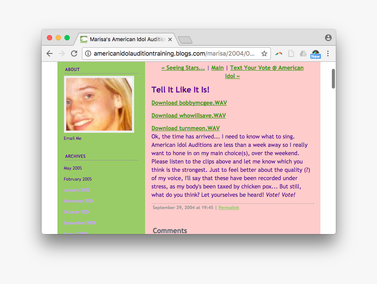Open Chrome's three-dot menu
377x284 pixels.
click(328, 53)
